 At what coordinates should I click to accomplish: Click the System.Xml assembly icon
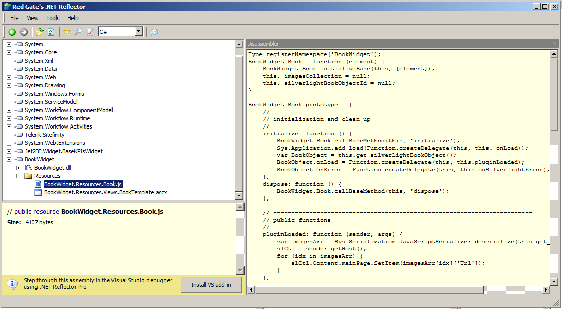[x=19, y=61]
